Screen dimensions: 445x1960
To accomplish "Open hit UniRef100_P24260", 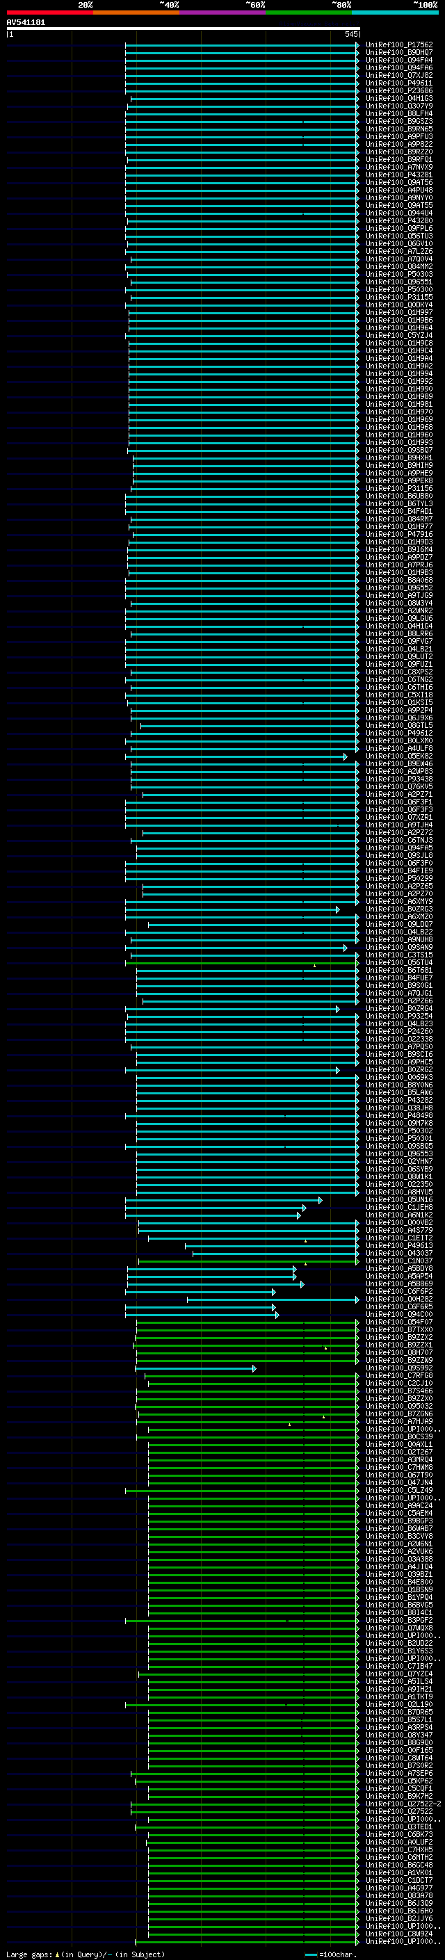I will tap(398, 1031).
